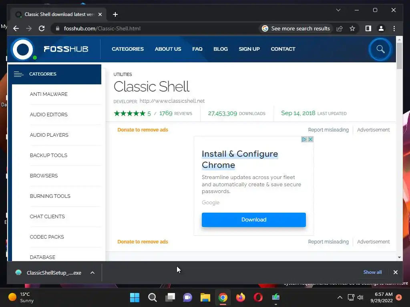Viewport: 410px width, 307px height.
Task: Toggle the sidebar Categories hamburger icon
Action: (18, 74)
